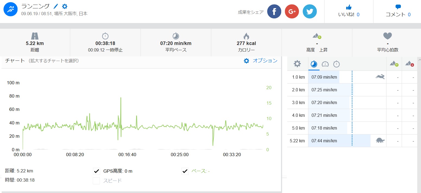This screenshot has height=193, width=421.
Task: Click the splits panel scroll-up arrow
Action: click(x=419, y=60)
